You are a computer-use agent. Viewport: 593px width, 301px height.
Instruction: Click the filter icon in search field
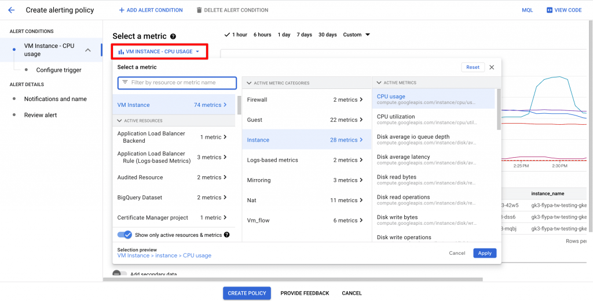tap(125, 82)
